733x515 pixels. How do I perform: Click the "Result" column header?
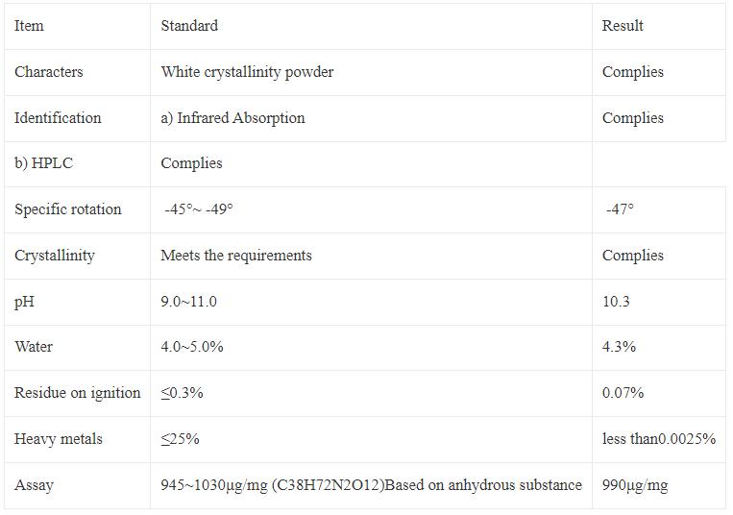click(623, 26)
